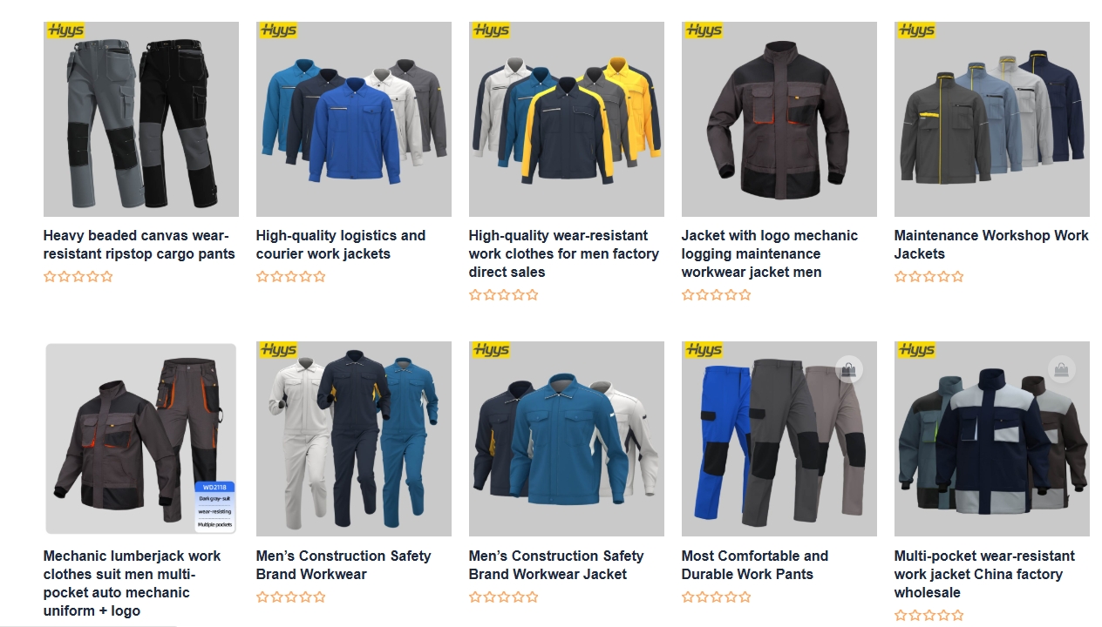This screenshot has height=627, width=1102.
Task: Click shopping bag icon on Work Pants image
Action: click(848, 369)
